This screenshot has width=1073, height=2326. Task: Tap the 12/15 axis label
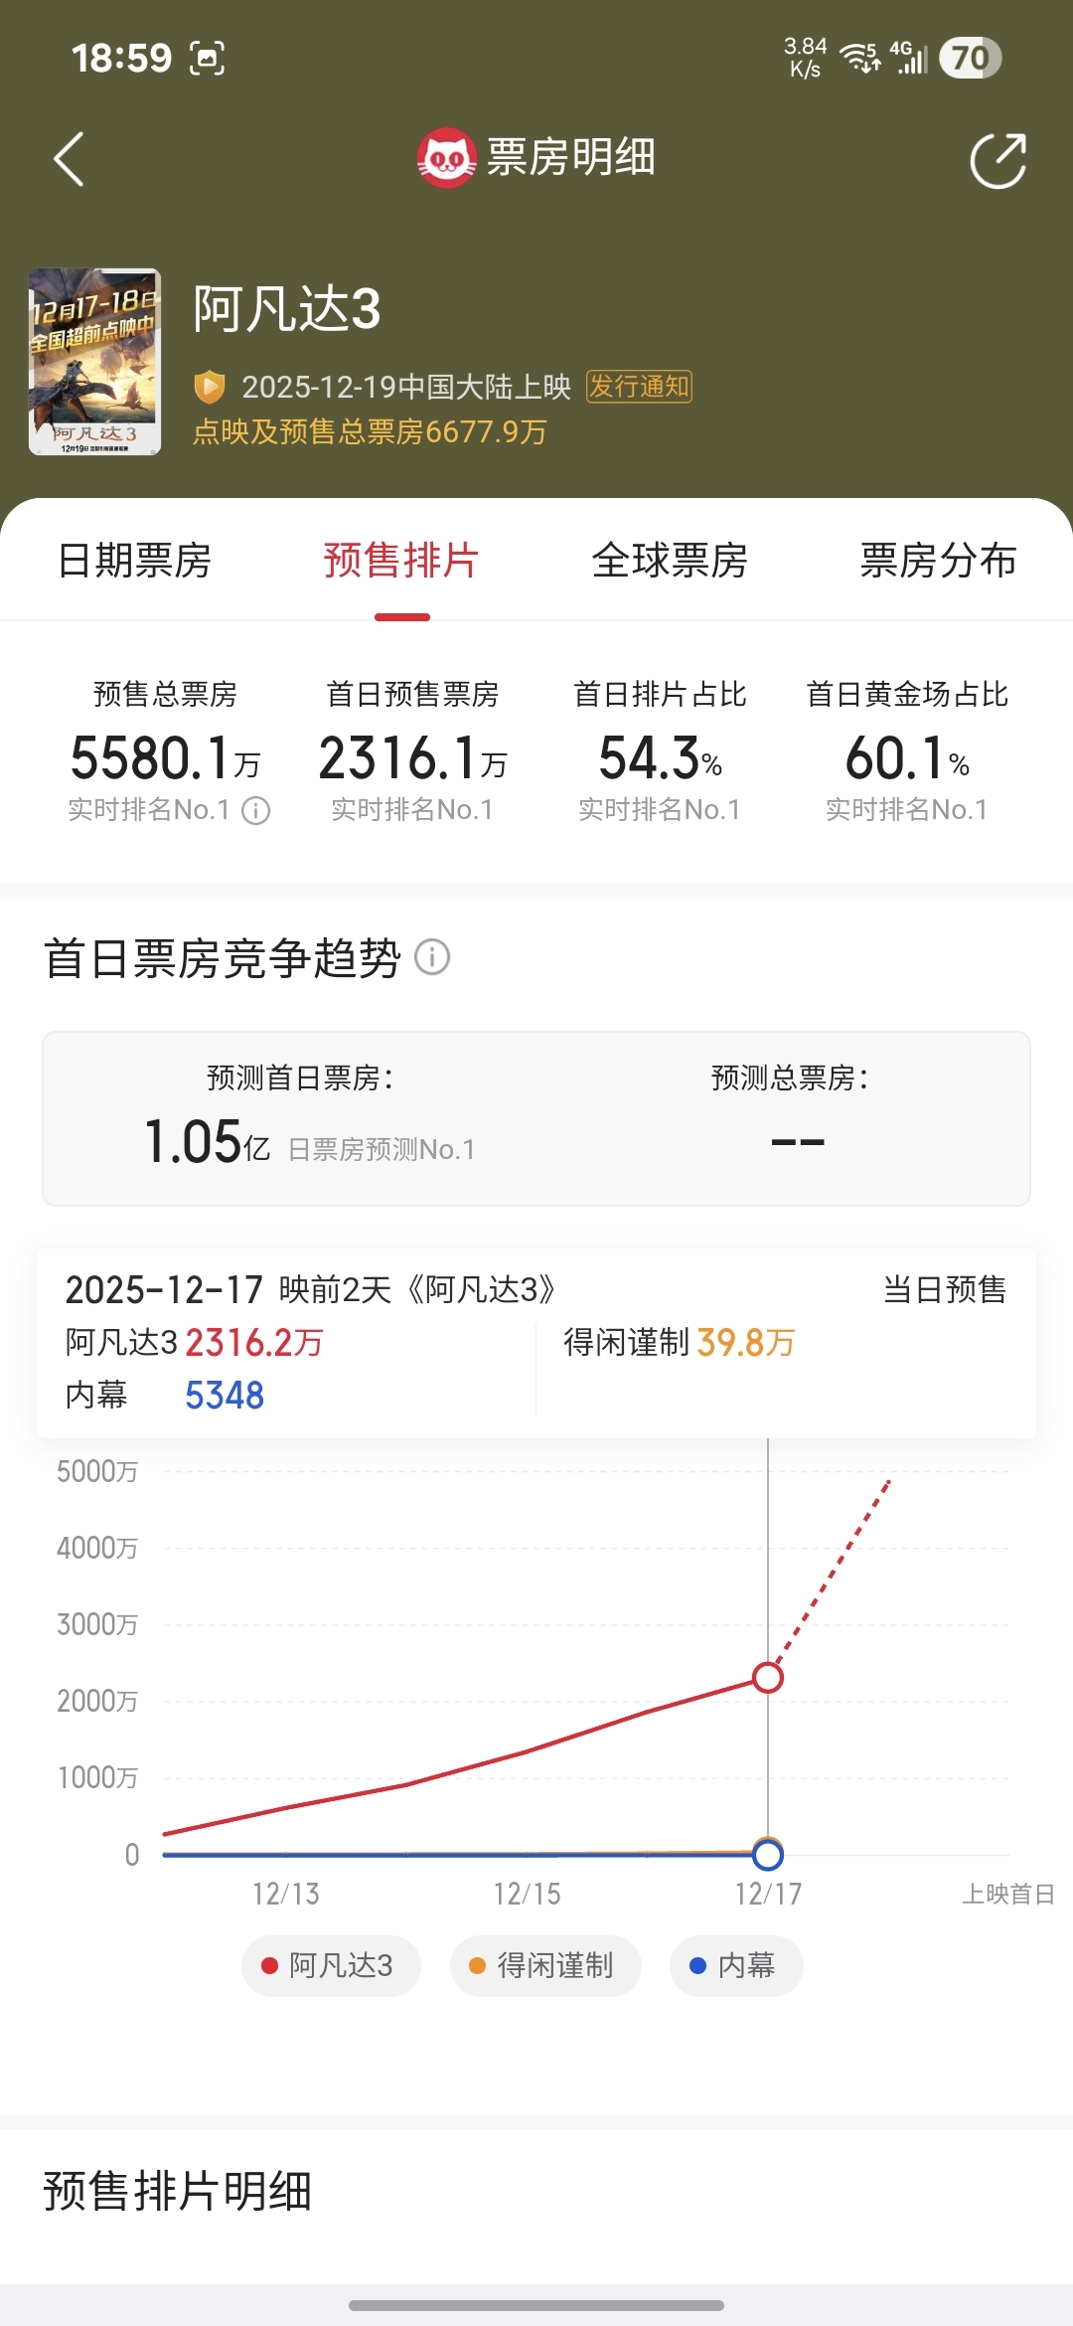click(528, 1894)
